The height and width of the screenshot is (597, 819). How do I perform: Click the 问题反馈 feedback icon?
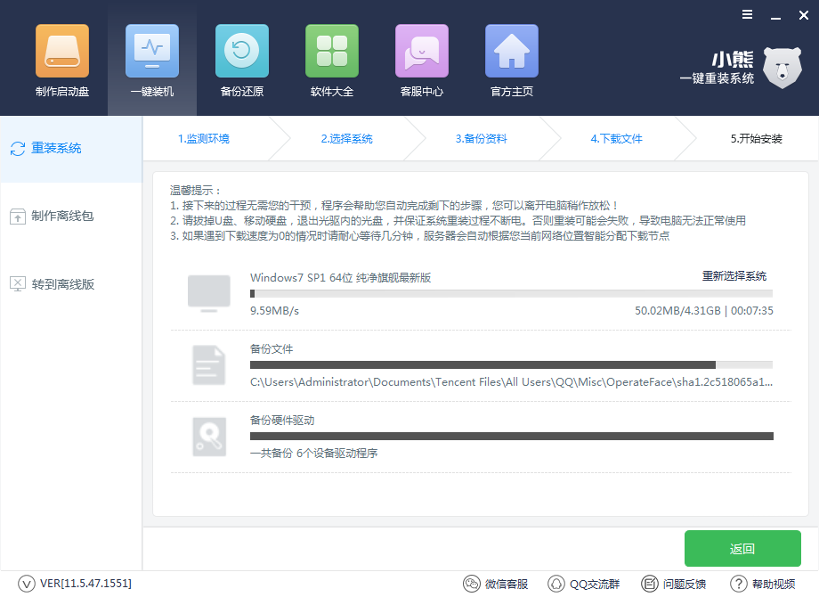[649, 584]
